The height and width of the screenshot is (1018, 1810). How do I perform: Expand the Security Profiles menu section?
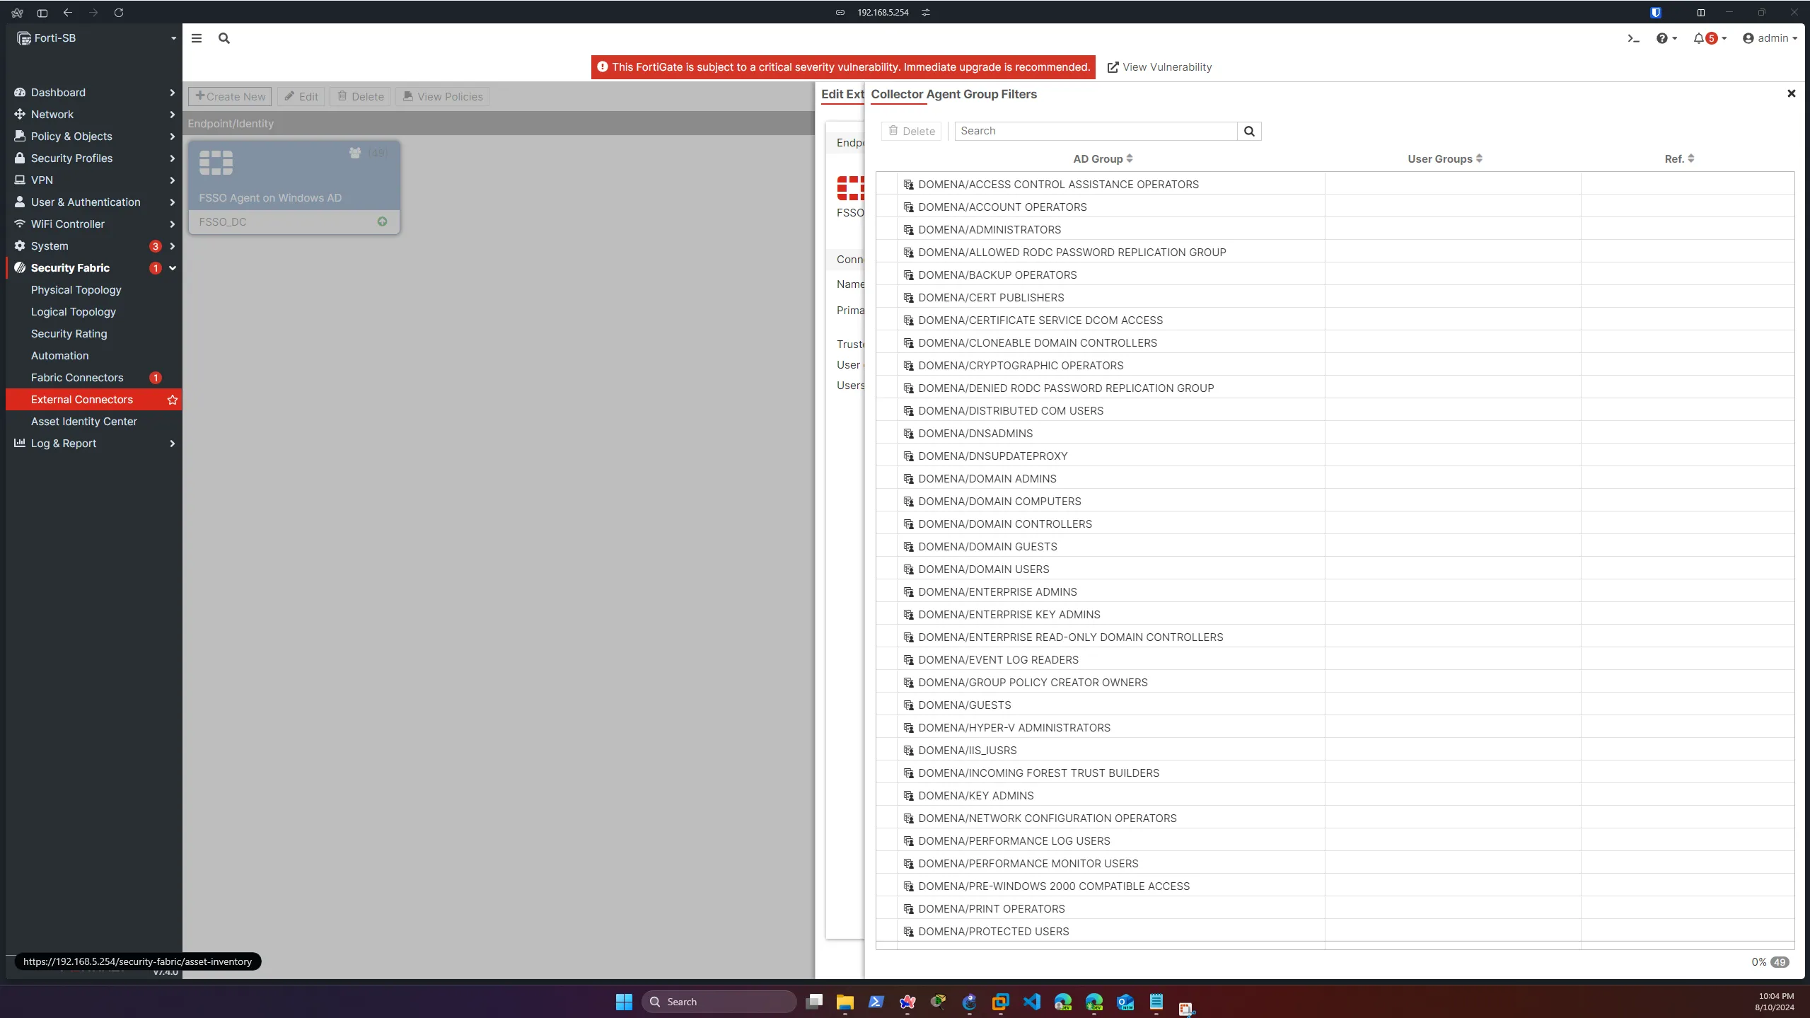[x=93, y=158]
